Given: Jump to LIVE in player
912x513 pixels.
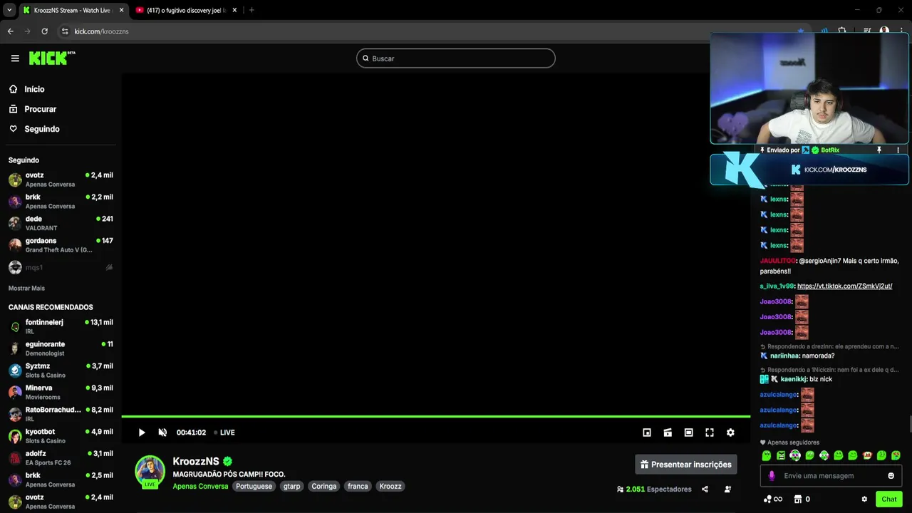Looking at the screenshot, I should tap(224, 432).
